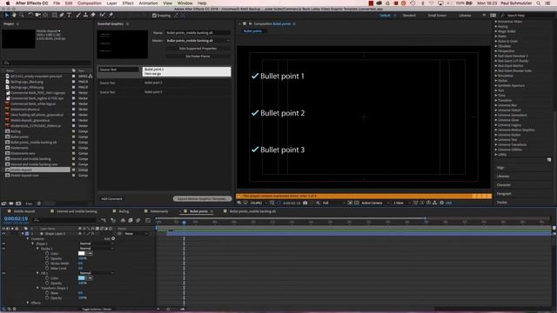Image resolution: width=557 pixels, height=313 pixels.
Task: Select the Horizontal Type tool
Action: click(x=70, y=15)
